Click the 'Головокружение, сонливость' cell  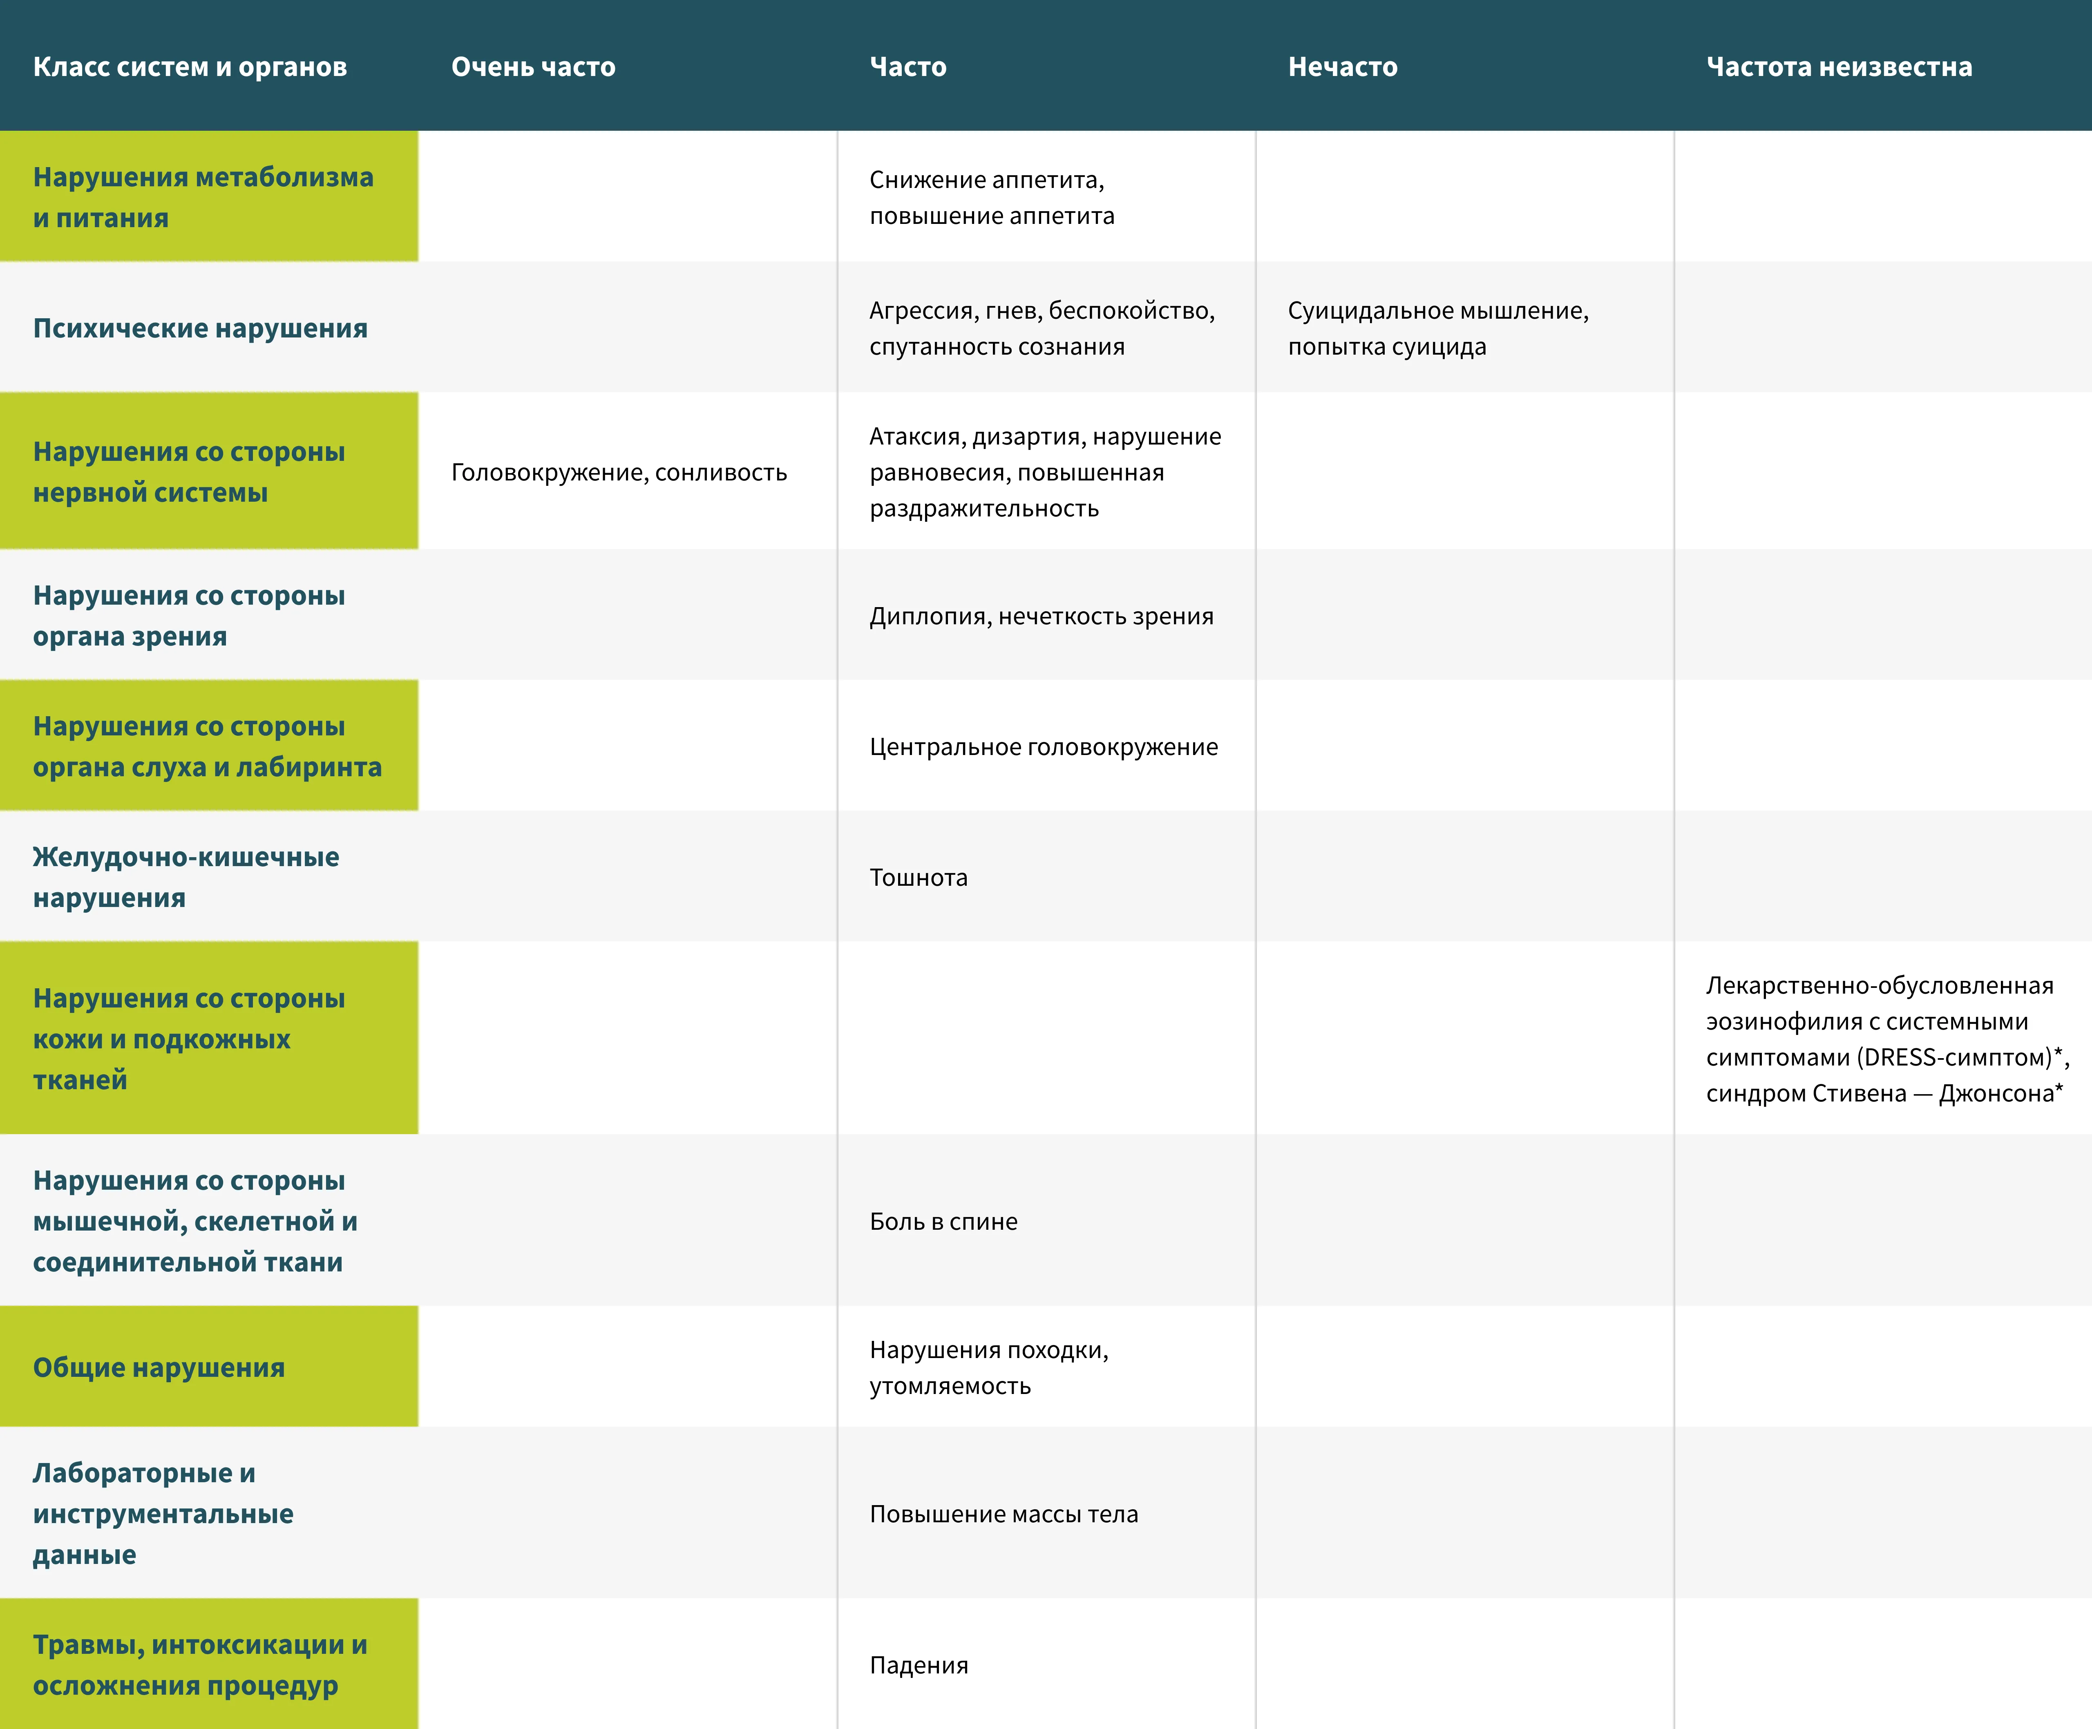619,472
